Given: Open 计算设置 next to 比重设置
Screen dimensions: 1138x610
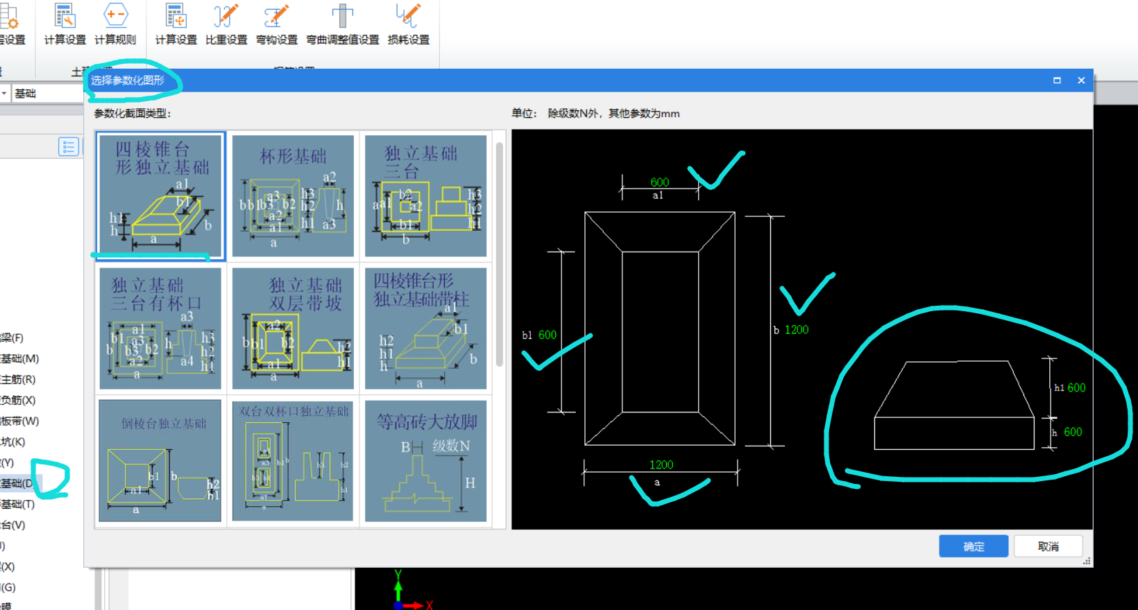Looking at the screenshot, I should pos(176,25).
